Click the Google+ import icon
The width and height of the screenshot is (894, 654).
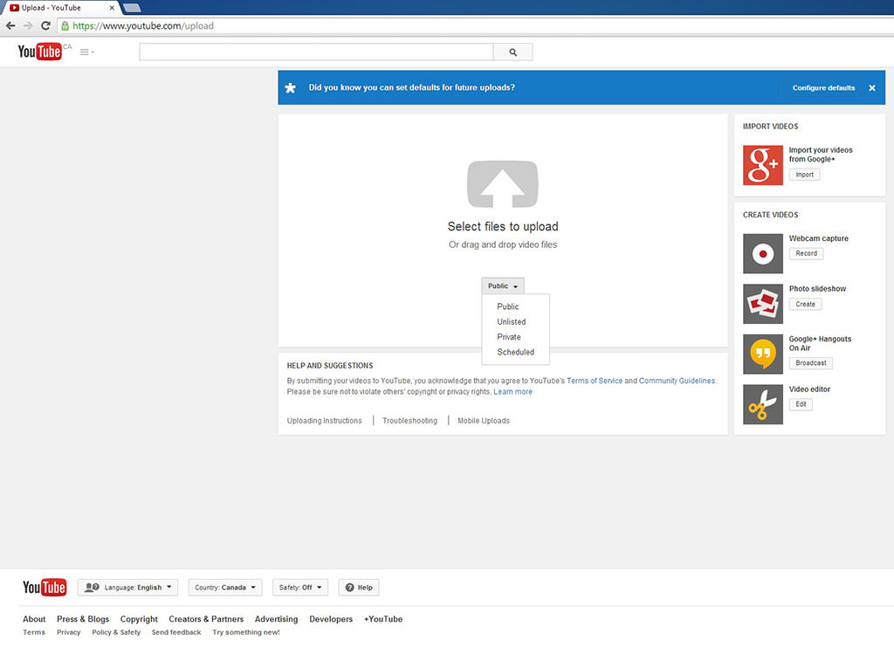pyautogui.click(x=762, y=165)
